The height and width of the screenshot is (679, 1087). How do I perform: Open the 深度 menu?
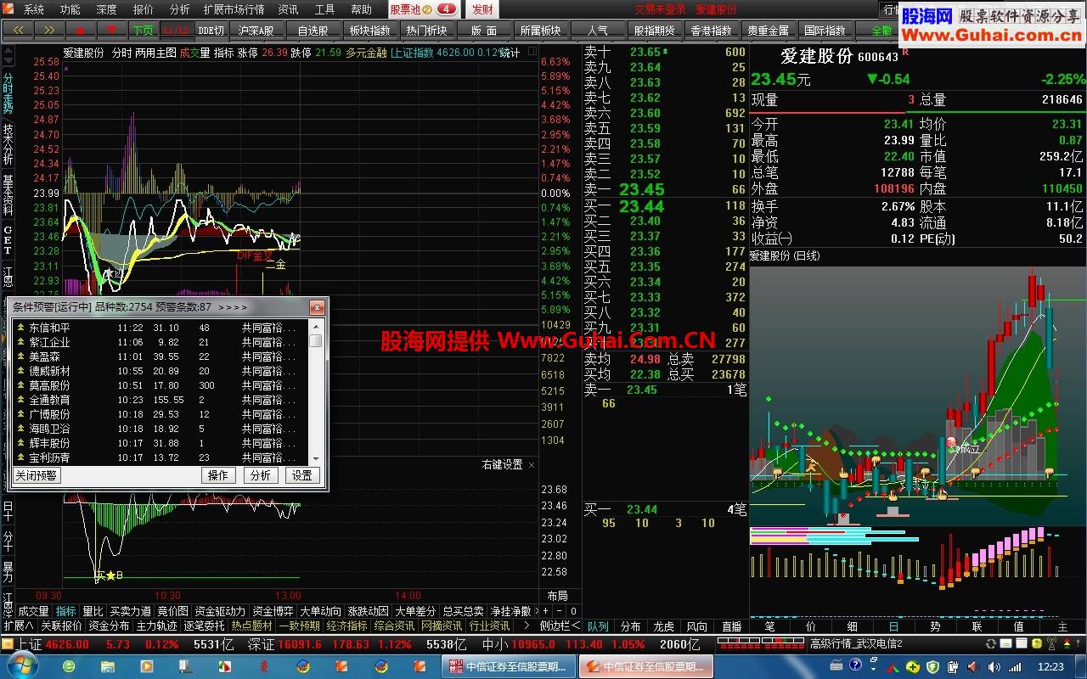pyautogui.click(x=107, y=9)
